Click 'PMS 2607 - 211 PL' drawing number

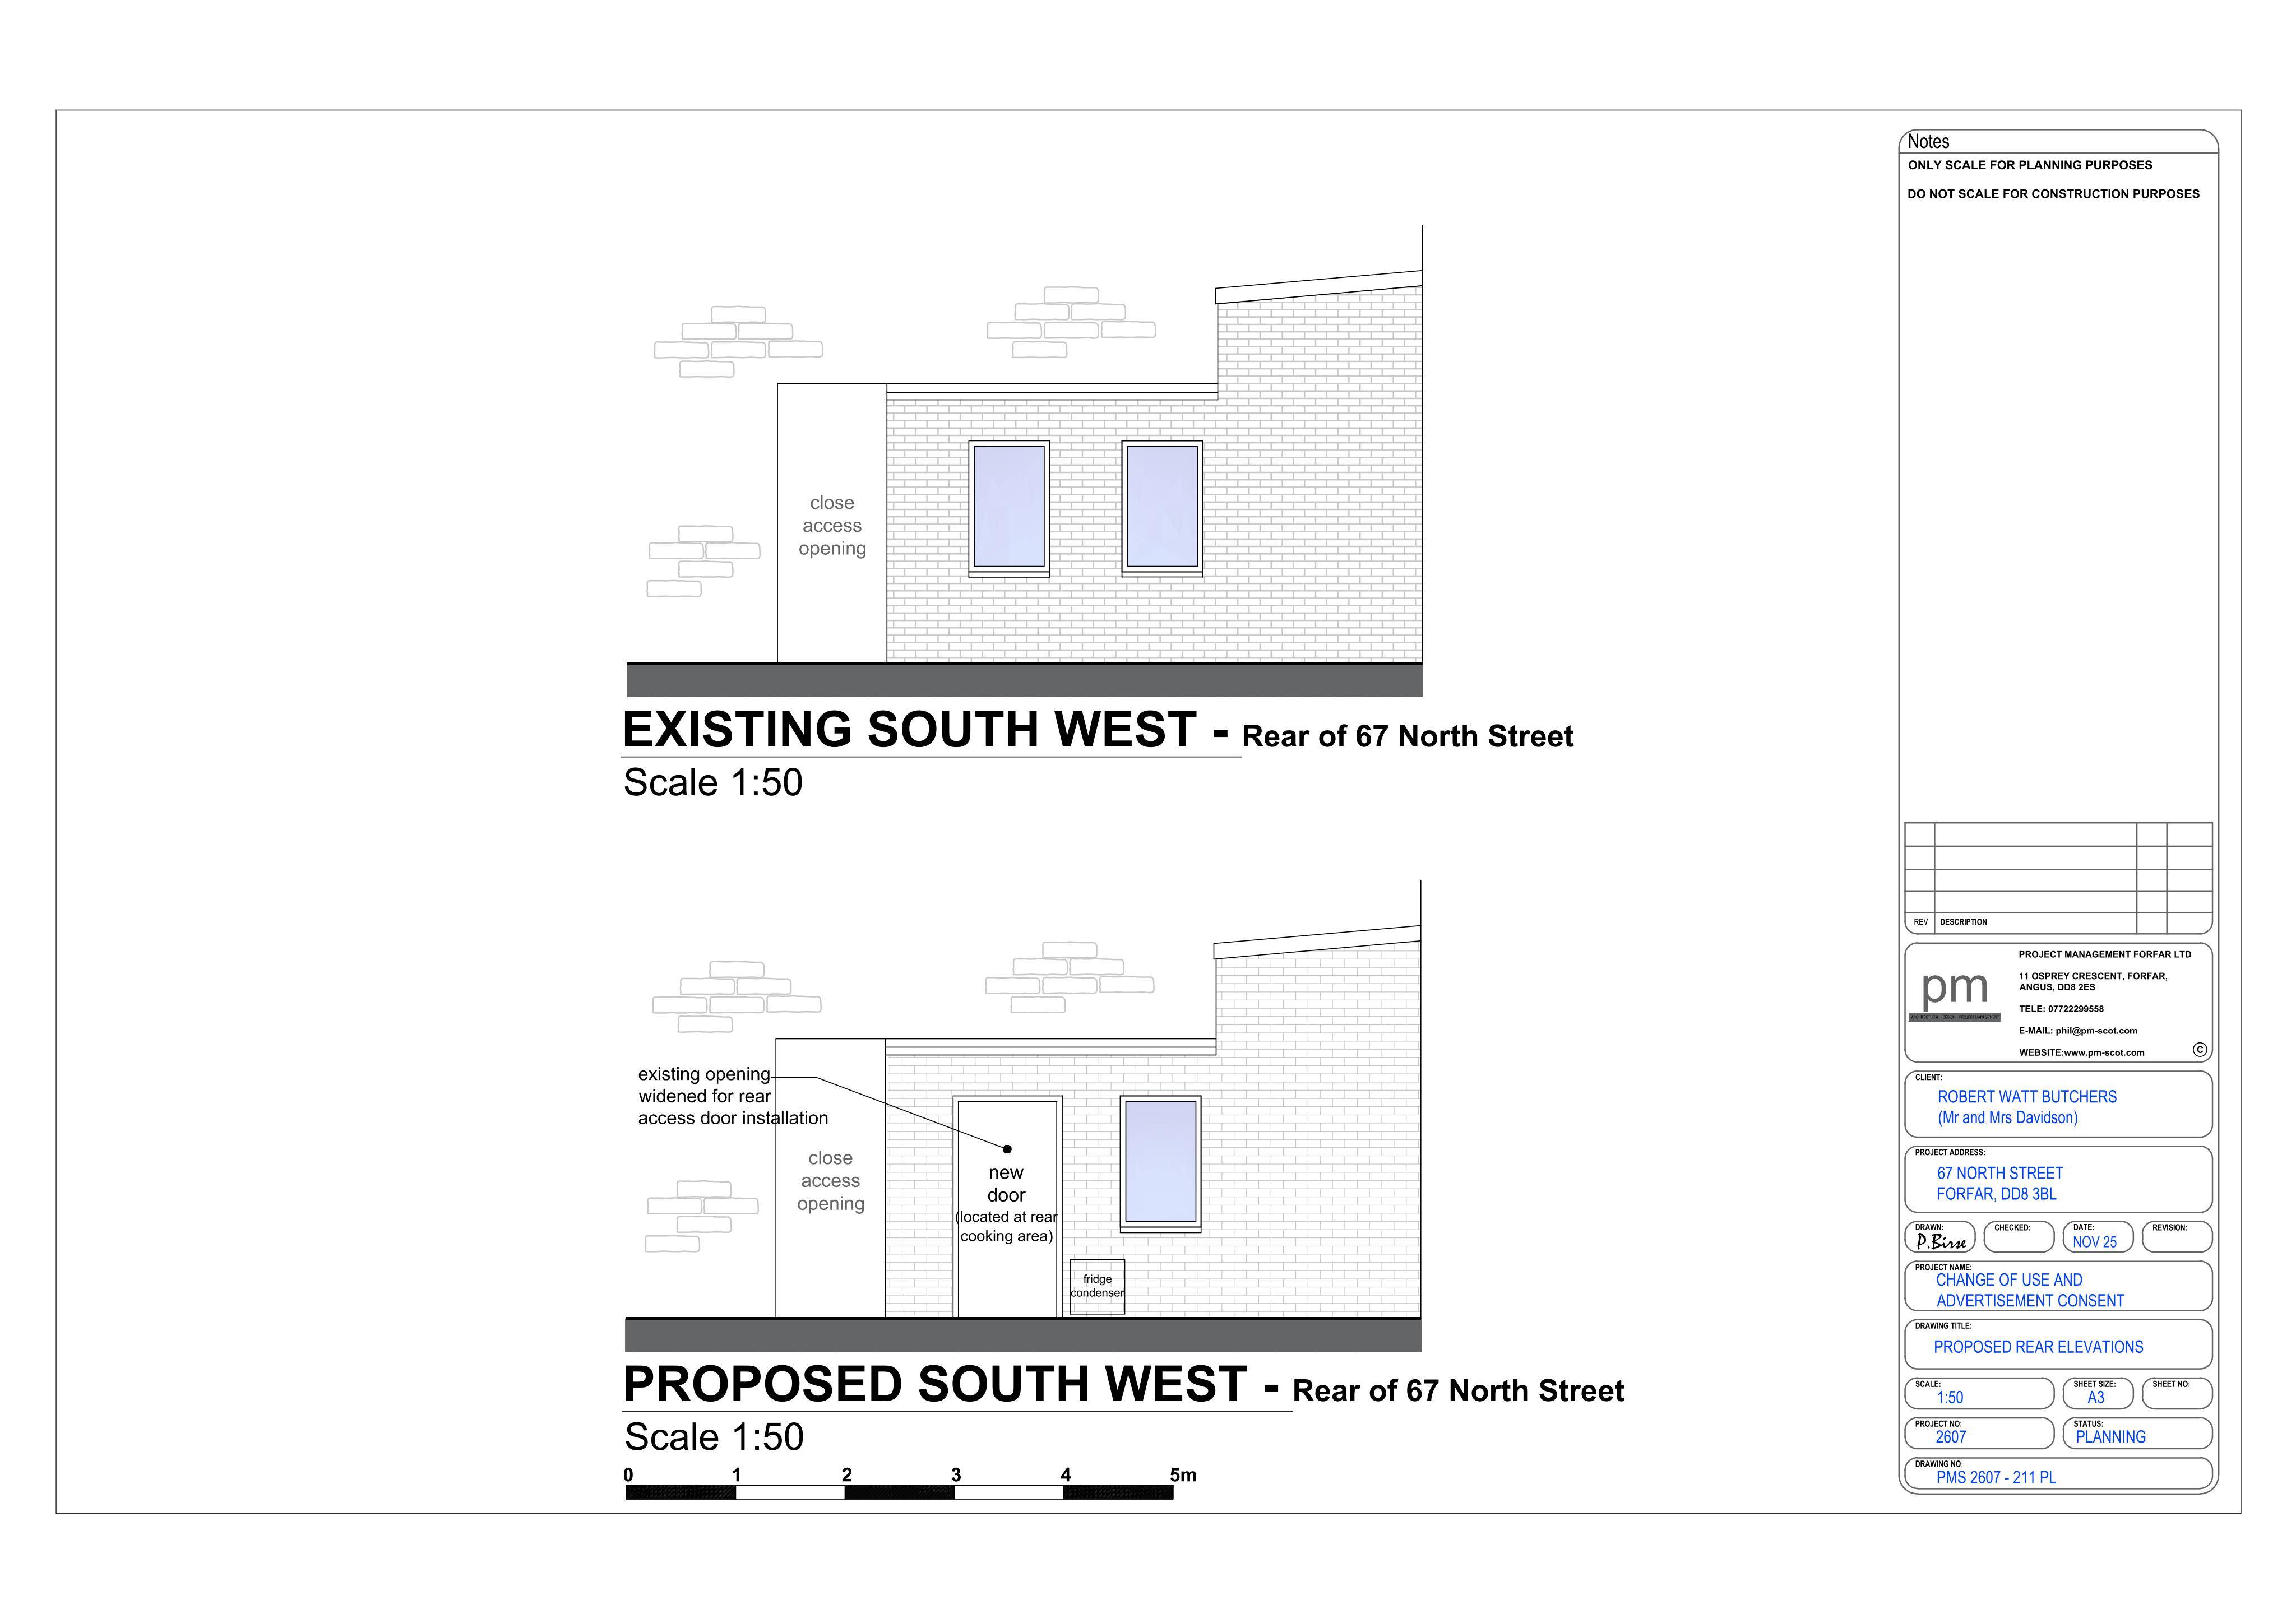tap(1995, 1478)
